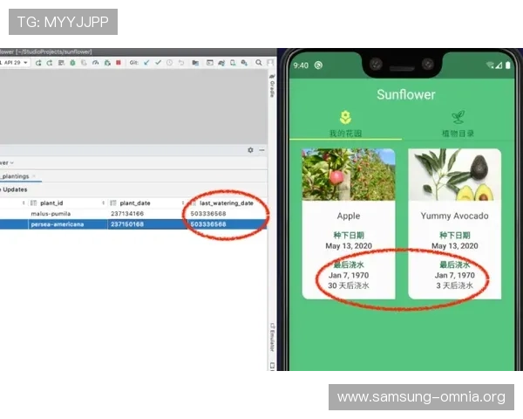Open the Emulator side tool window
523x419 pixels.
coord(272,337)
